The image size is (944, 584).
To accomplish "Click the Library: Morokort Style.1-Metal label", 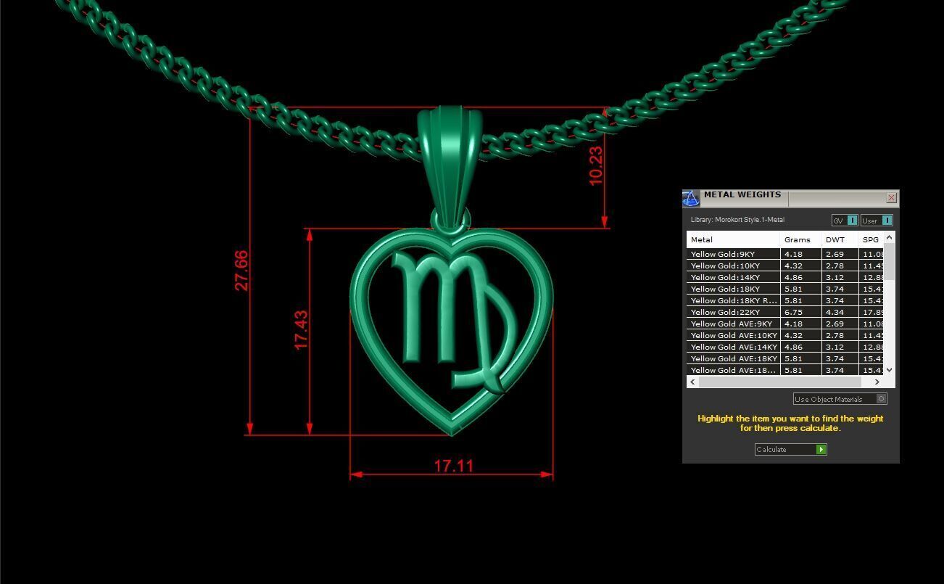I will click(x=737, y=220).
